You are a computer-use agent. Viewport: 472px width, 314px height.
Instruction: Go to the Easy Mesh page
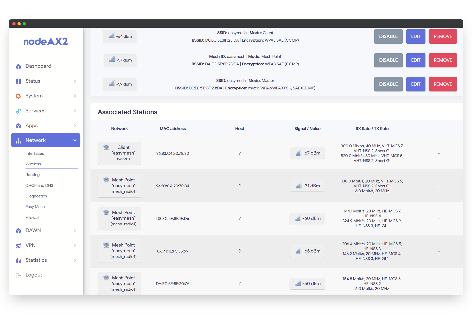(x=35, y=207)
